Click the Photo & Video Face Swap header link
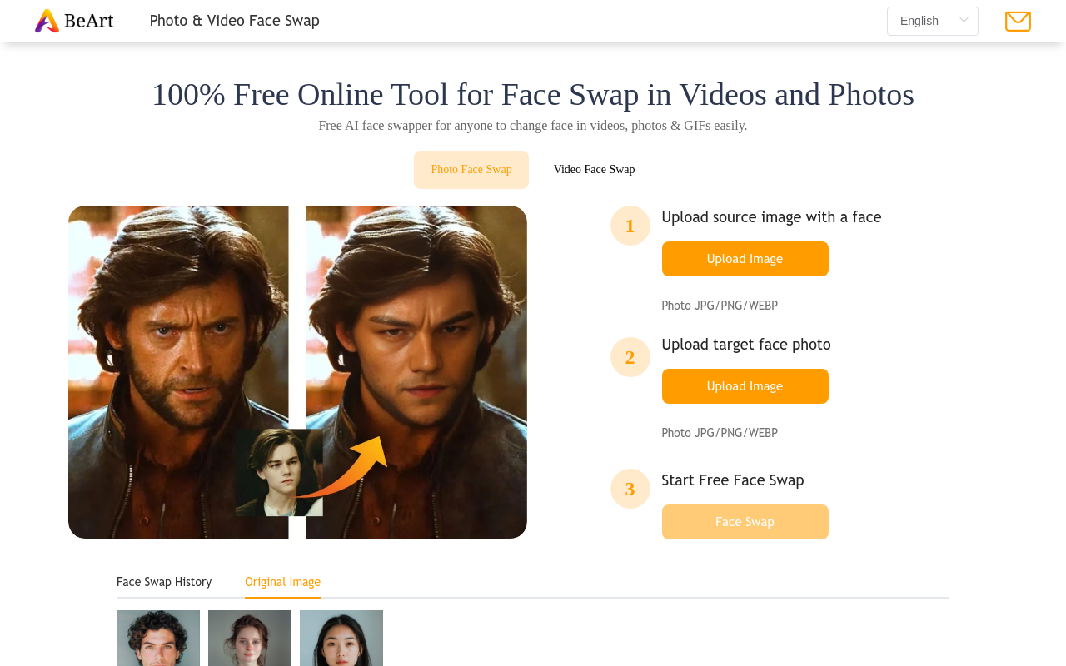The height and width of the screenshot is (666, 1066). coord(234,21)
